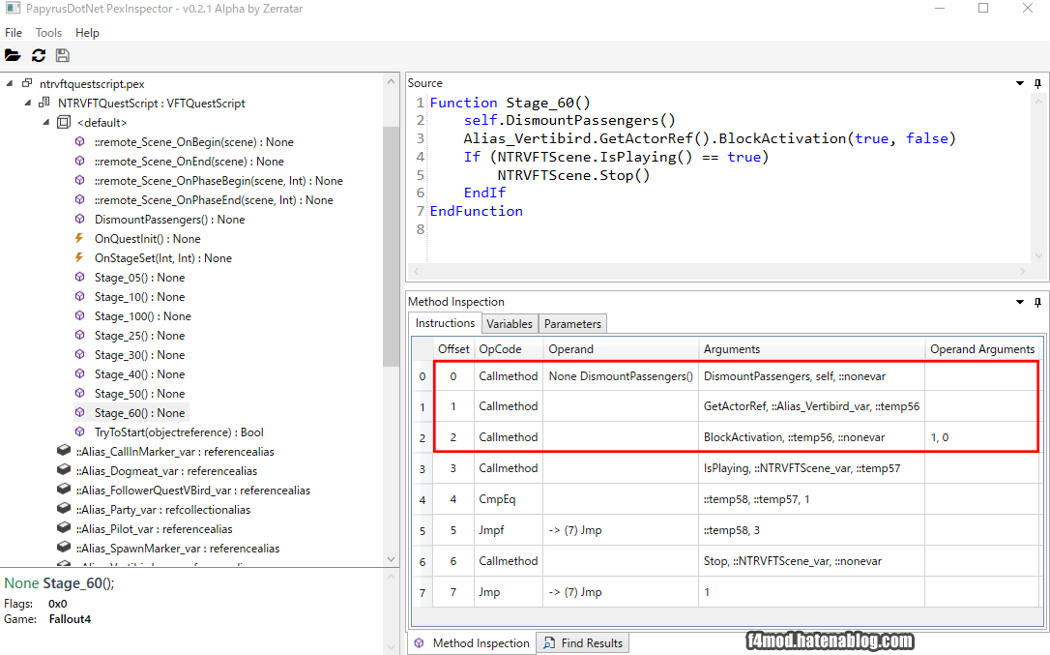
Task: Click the ntrvftquestscript.pex file icon
Action: click(27, 83)
